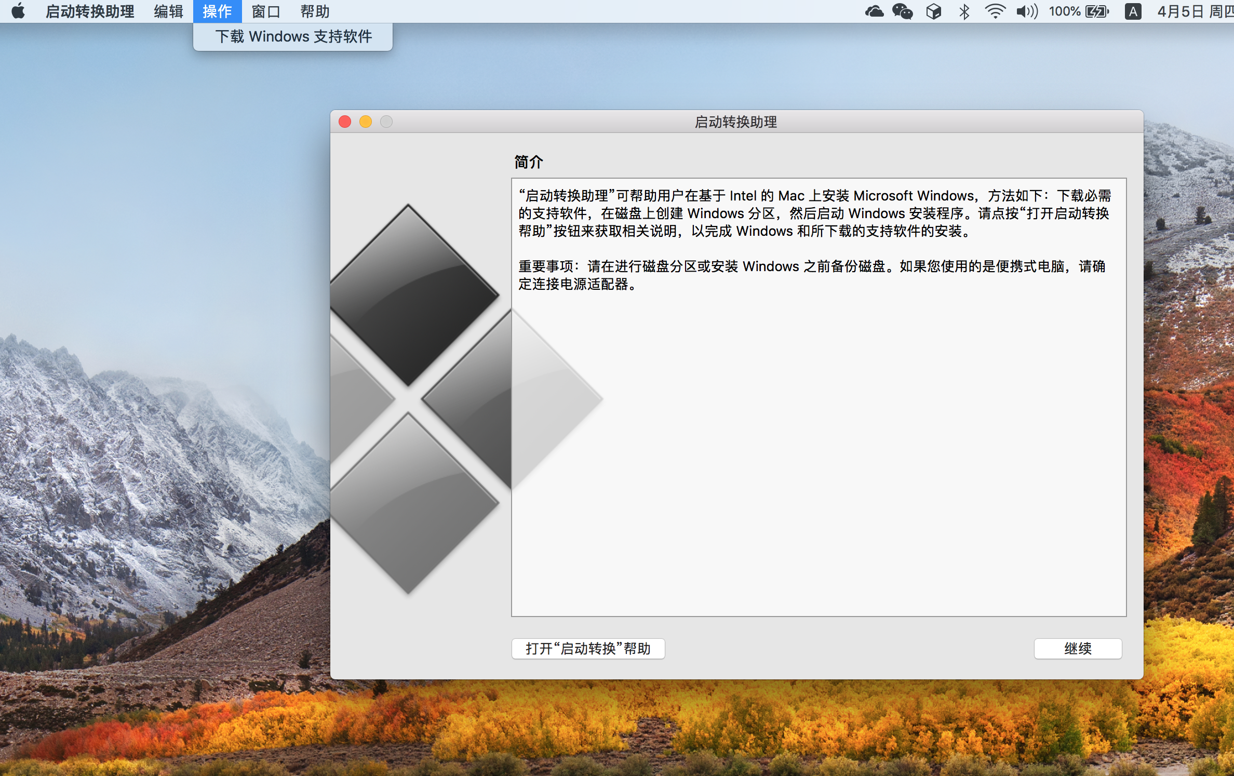1234x776 pixels.
Task: Open the 启动转换助理 app menu
Action: click(90, 11)
